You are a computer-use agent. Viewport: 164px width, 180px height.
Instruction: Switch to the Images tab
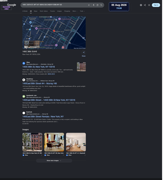tap(59, 11)
